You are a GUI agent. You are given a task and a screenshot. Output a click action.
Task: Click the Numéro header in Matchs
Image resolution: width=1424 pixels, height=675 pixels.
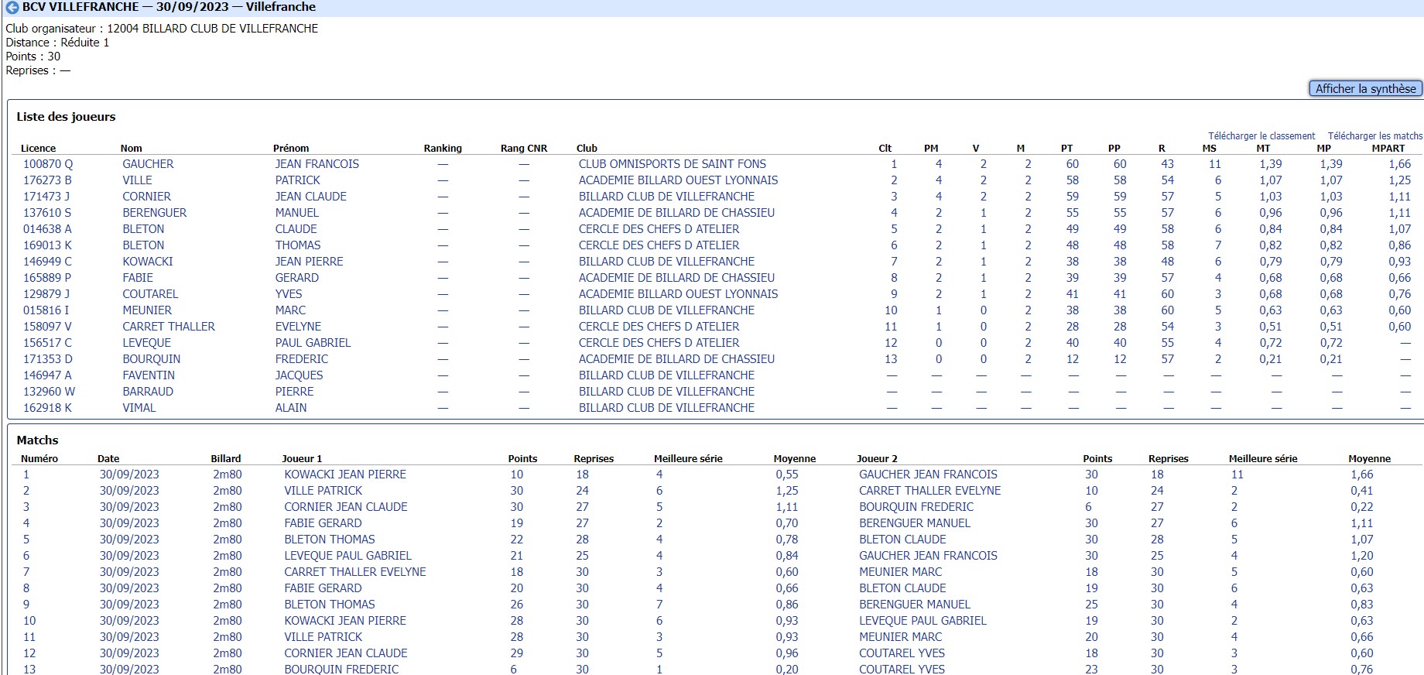click(39, 458)
